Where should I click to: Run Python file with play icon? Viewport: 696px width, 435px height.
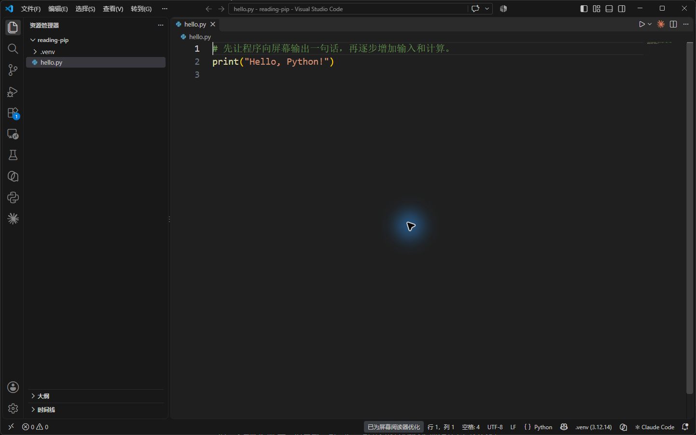pyautogui.click(x=641, y=24)
